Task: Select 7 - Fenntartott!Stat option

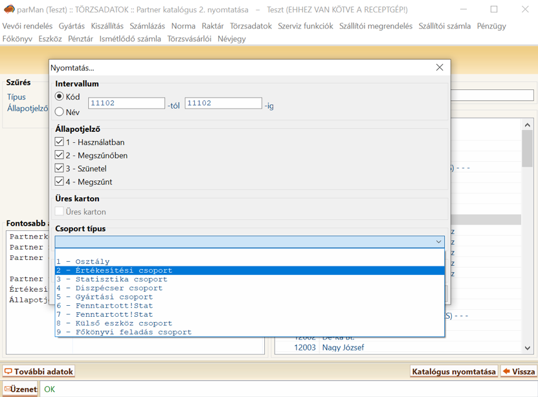Action: (250, 314)
